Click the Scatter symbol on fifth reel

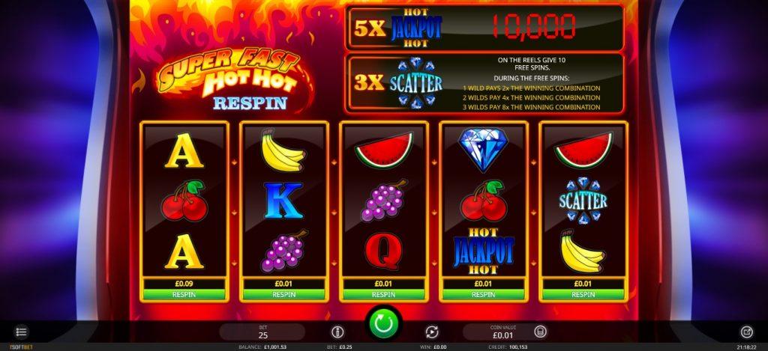click(x=583, y=201)
